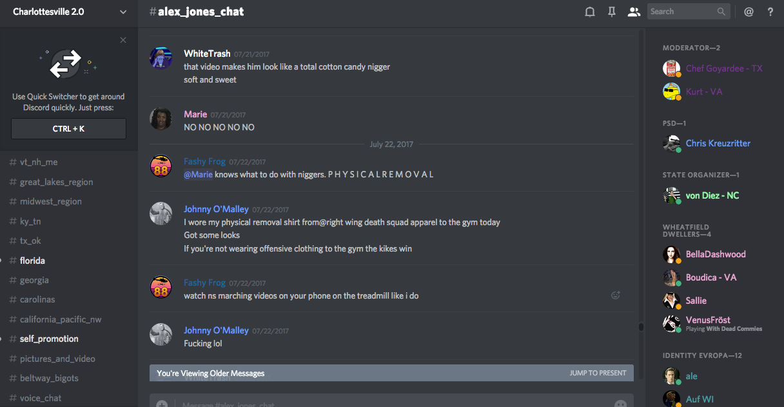The width and height of the screenshot is (784, 407).
Task: Show pinned messages for this channel
Action: [x=612, y=12]
